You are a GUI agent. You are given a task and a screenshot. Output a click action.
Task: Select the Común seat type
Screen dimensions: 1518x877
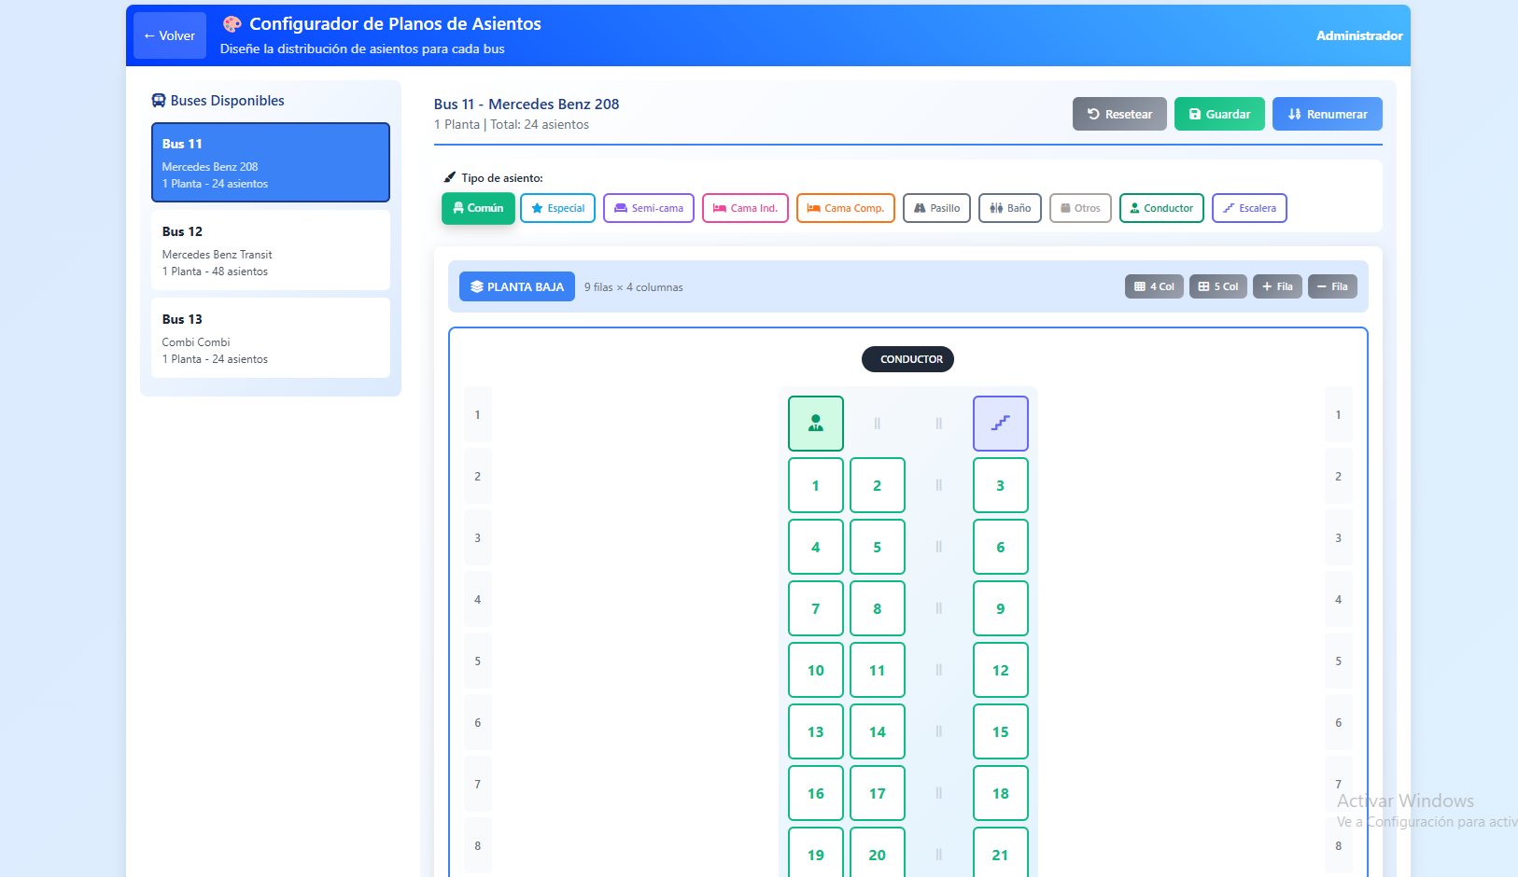point(478,208)
